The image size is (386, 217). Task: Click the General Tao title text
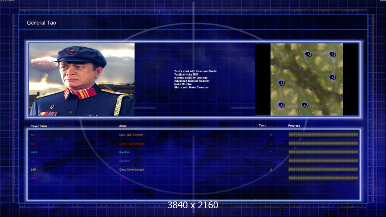[x=41, y=23]
